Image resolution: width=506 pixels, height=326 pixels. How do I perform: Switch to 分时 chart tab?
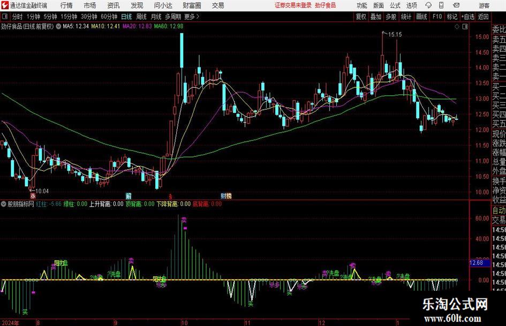click(17, 17)
